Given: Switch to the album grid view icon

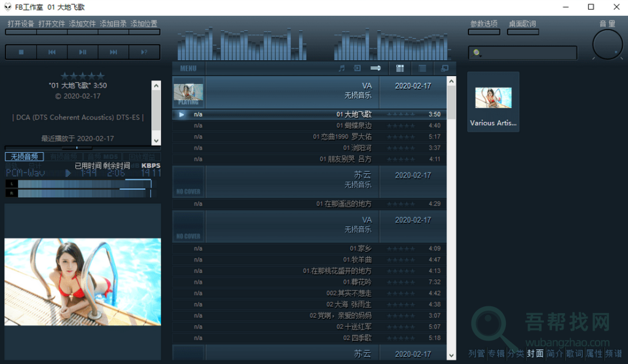Looking at the screenshot, I should [400, 68].
